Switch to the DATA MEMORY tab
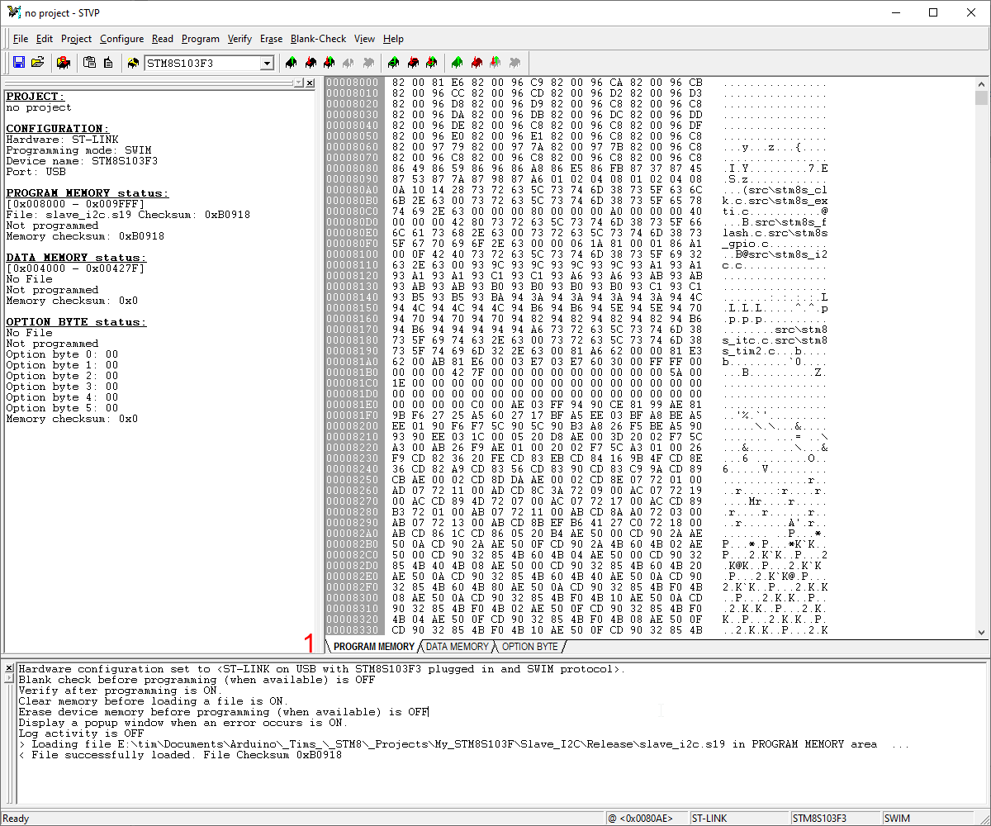This screenshot has height=826, width=991. [458, 647]
